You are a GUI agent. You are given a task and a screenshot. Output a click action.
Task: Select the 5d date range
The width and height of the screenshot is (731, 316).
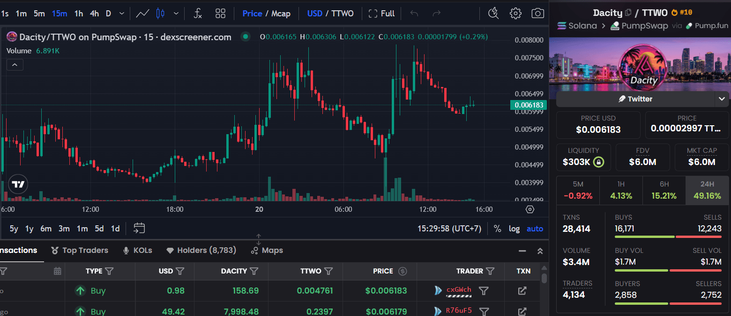point(99,229)
